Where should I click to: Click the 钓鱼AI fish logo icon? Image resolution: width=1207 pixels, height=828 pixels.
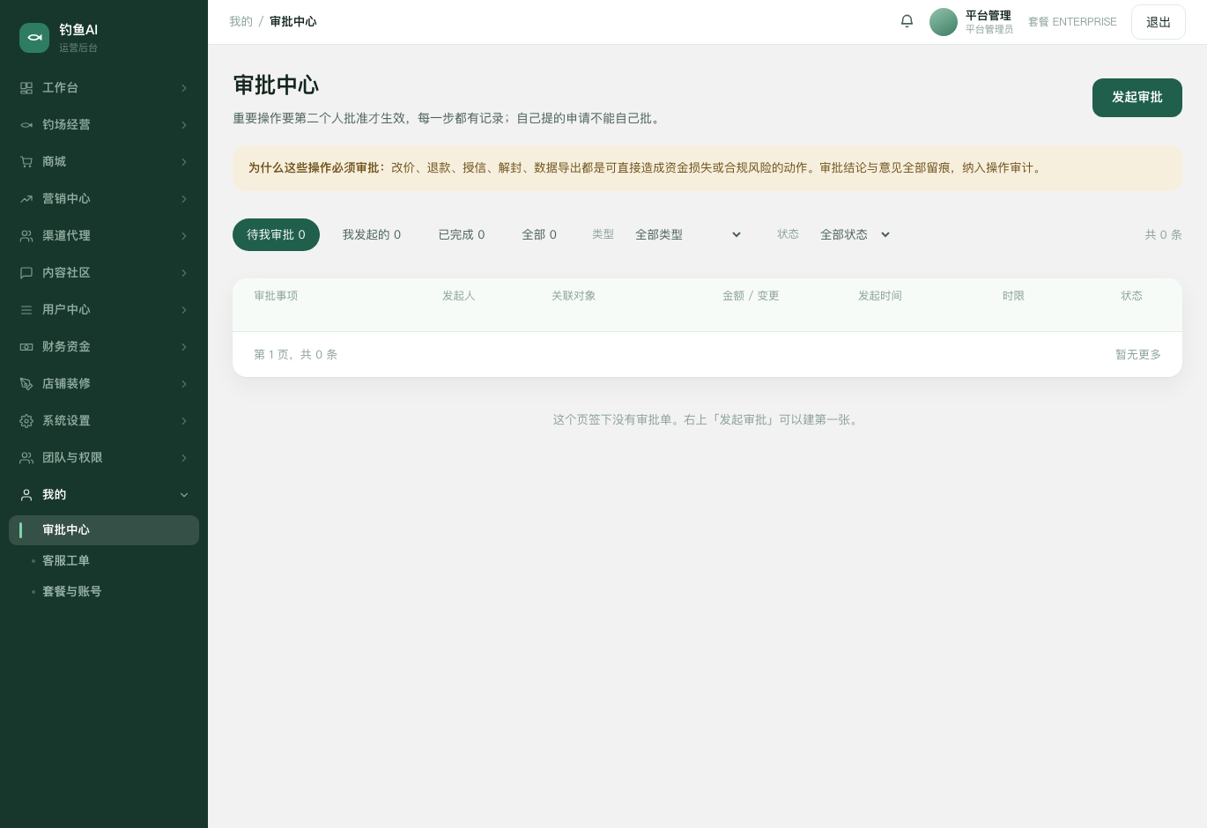click(x=34, y=38)
